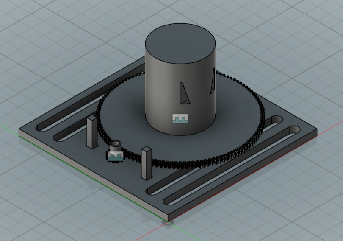The width and height of the screenshot is (343, 241).
Task: Select the front triangular cutout on the cylinder
Action: point(184,93)
